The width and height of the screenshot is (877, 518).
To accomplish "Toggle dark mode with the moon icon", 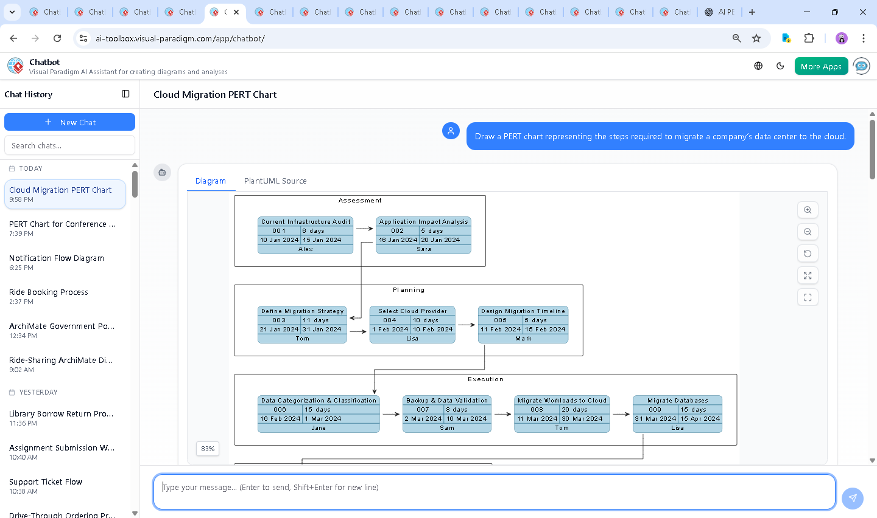I will 780,66.
